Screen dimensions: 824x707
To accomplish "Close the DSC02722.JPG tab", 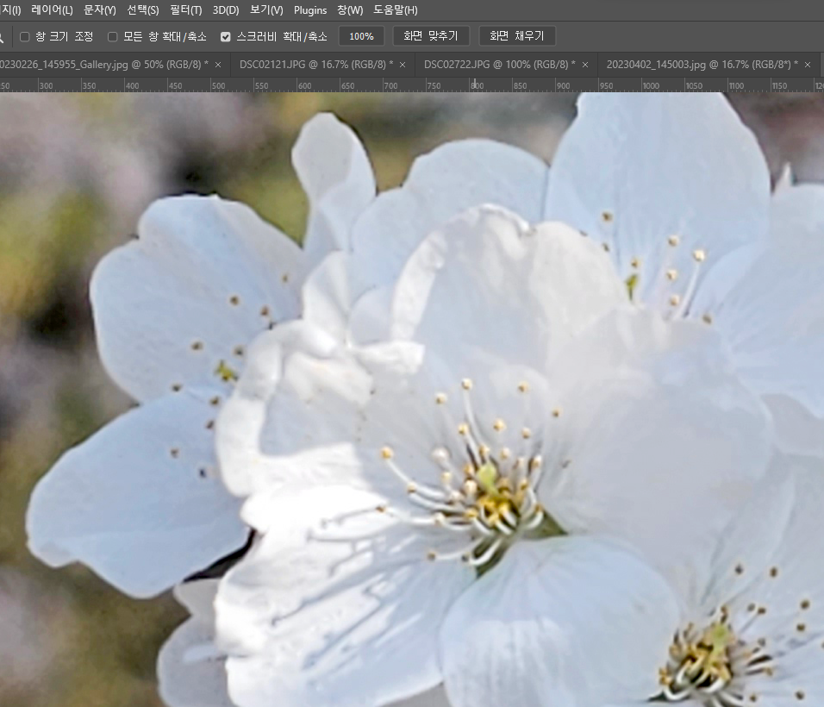I will point(585,65).
